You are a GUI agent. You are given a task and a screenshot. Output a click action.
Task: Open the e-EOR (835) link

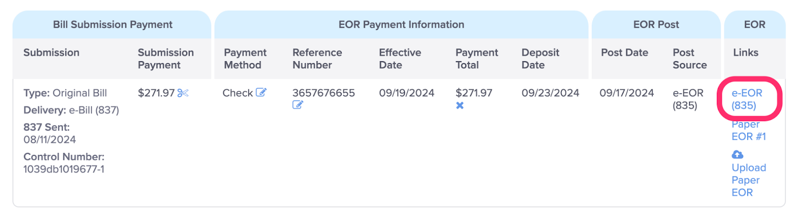[x=747, y=99]
